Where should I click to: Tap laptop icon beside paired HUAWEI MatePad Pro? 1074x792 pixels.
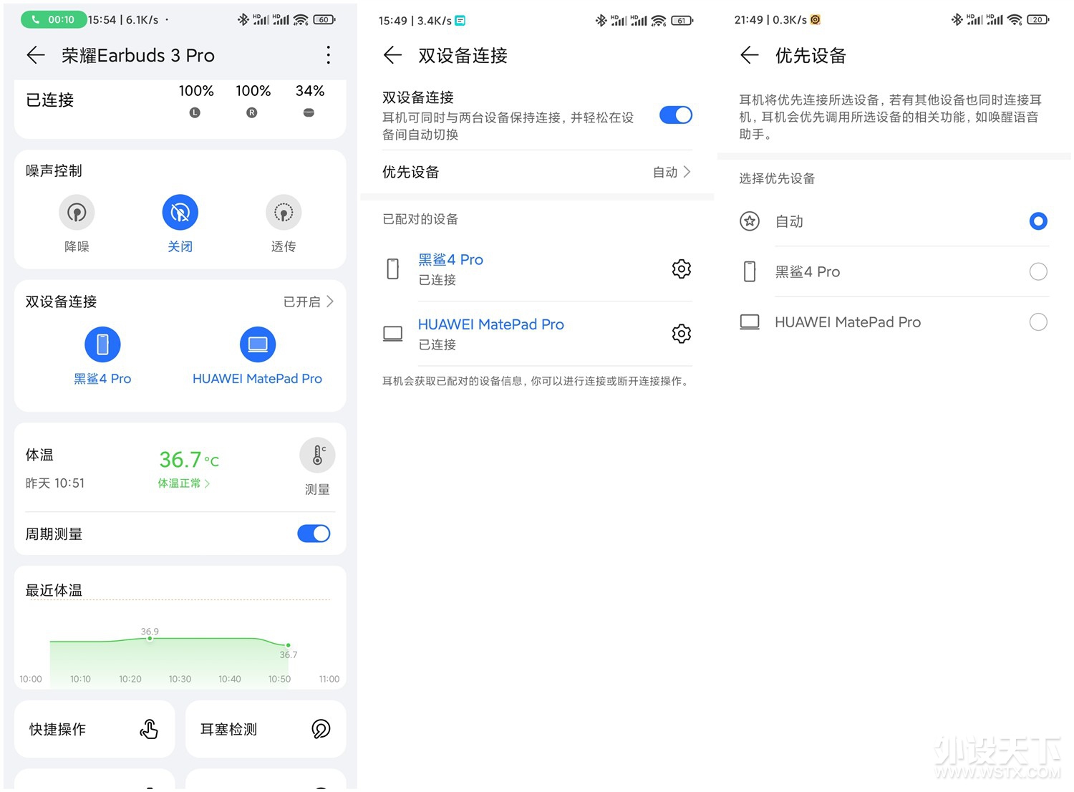click(x=392, y=334)
